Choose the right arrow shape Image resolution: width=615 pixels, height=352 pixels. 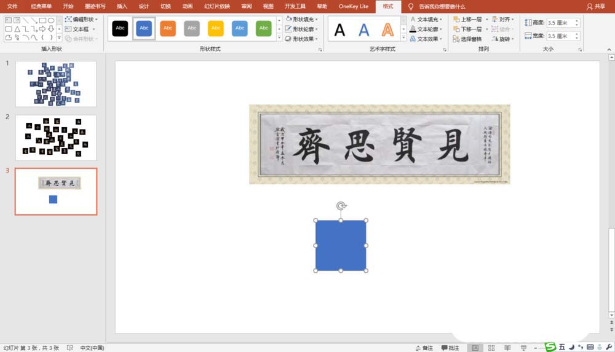tap(42, 29)
